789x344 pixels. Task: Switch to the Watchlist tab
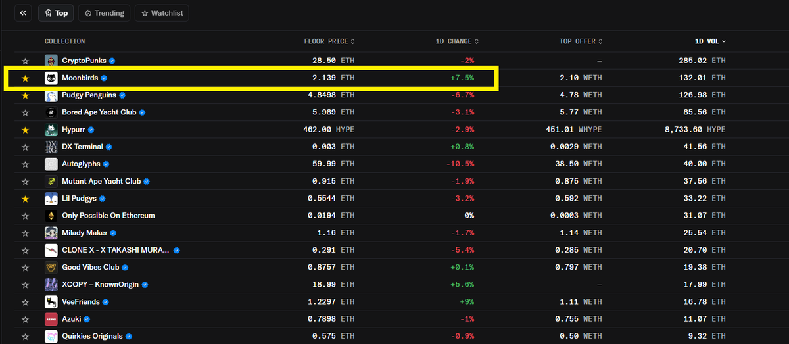pyautogui.click(x=162, y=12)
